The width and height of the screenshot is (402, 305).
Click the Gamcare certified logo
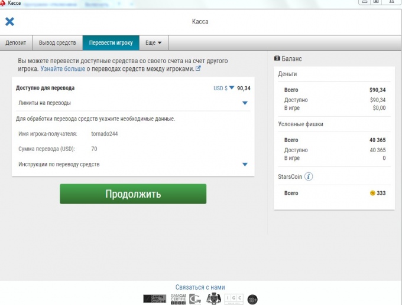click(178, 299)
